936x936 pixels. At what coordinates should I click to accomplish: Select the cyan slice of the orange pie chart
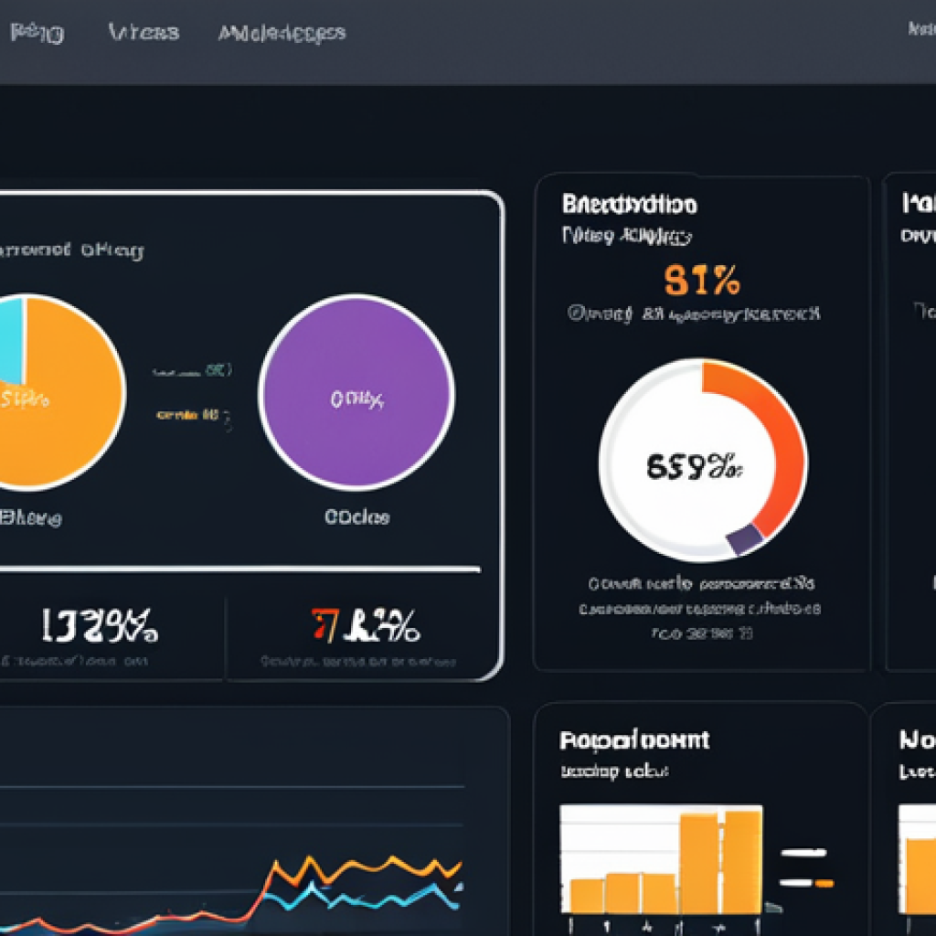12,340
